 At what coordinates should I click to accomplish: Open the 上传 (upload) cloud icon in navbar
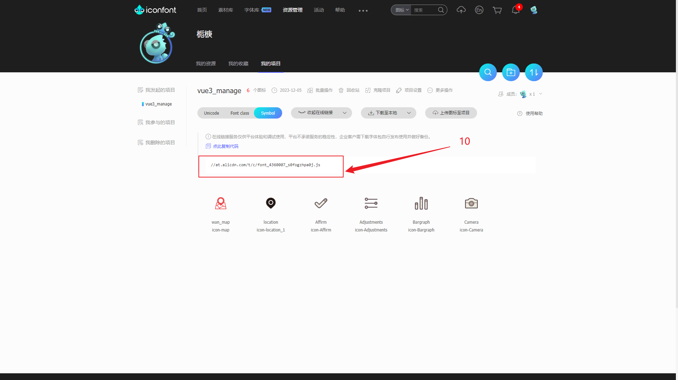[461, 10]
